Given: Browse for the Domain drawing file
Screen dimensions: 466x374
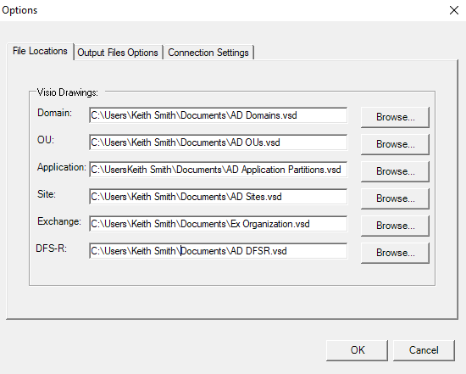Looking at the screenshot, I should point(396,117).
